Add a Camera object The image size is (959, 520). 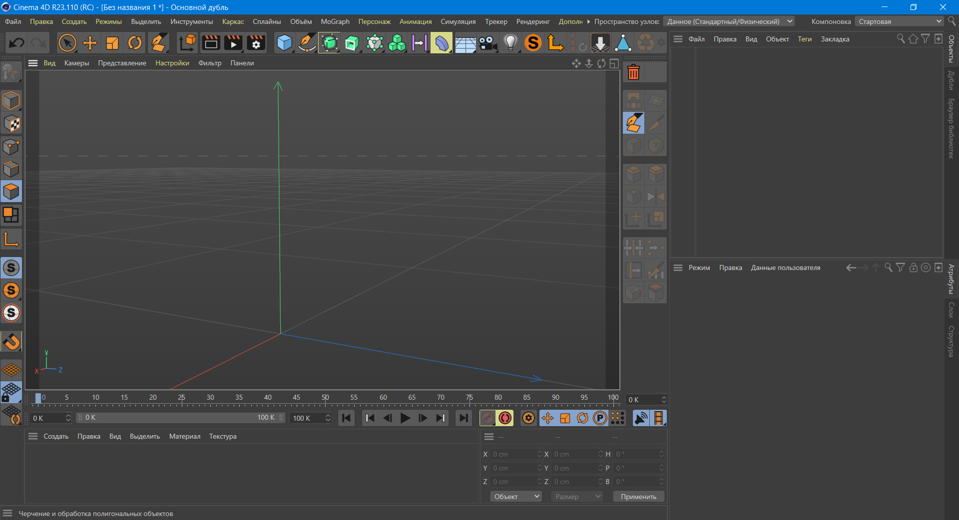(x=488, y=43)
